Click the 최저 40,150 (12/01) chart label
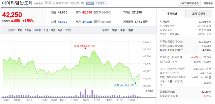 click(125, 85)
